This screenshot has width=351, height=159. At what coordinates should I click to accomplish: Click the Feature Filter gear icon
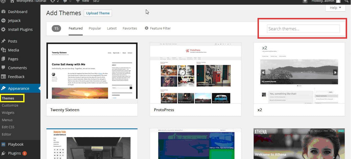pos(146,28)
